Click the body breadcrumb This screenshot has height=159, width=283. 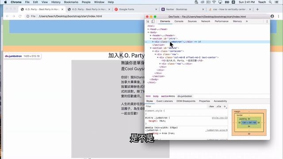(x=156, y=96)
